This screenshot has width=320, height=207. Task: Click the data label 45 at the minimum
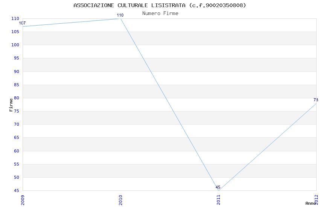[x=218, y=187]
